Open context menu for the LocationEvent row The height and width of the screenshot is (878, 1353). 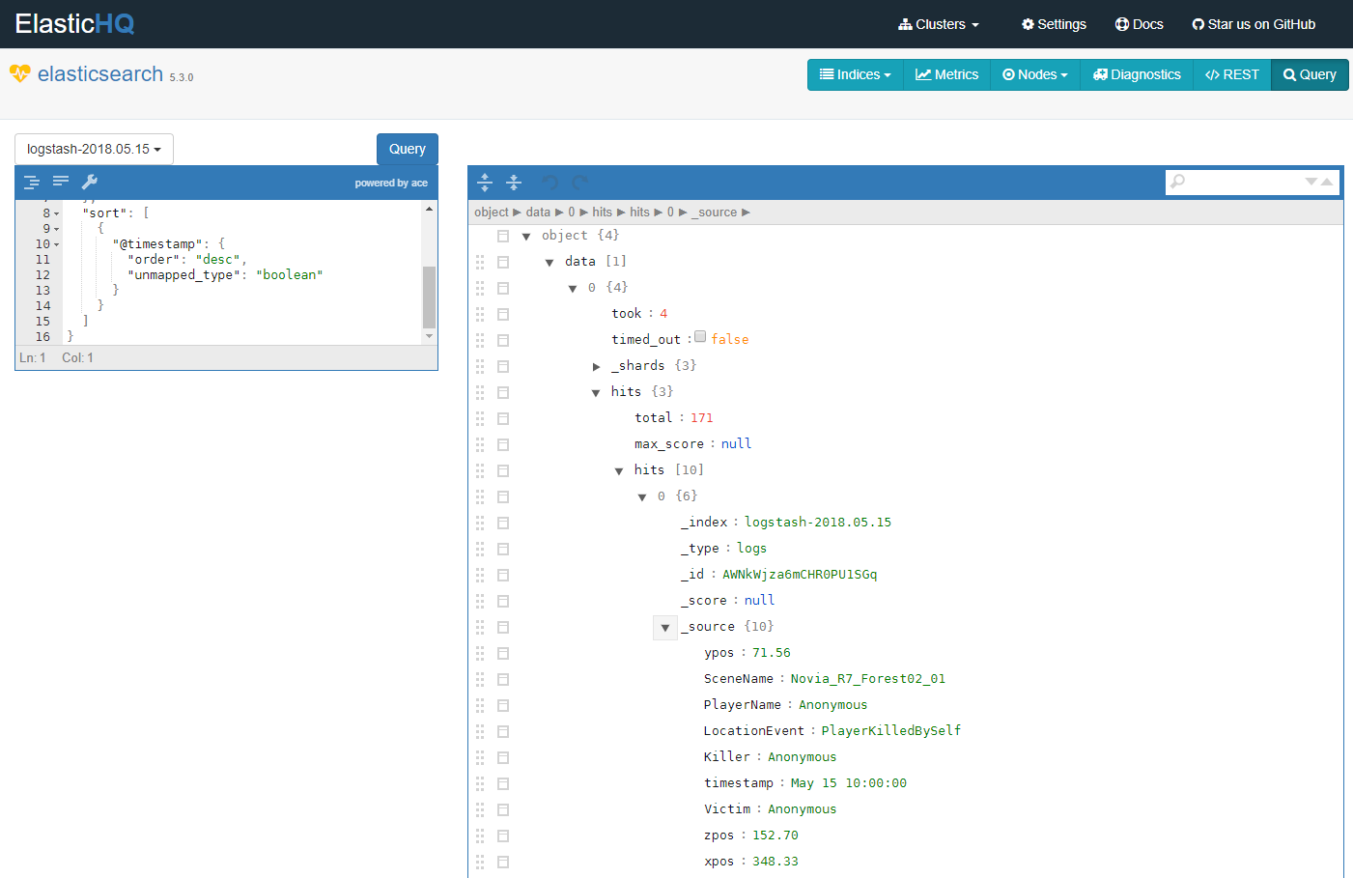(503, 731)
